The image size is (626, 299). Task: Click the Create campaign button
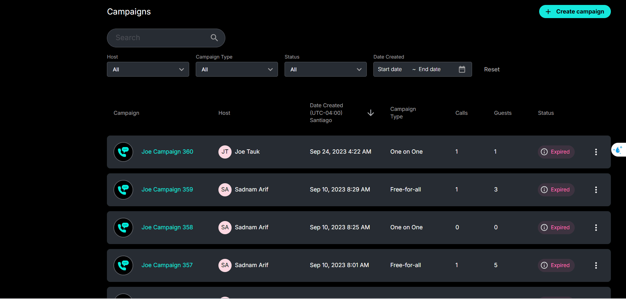[x=575, y=12]
